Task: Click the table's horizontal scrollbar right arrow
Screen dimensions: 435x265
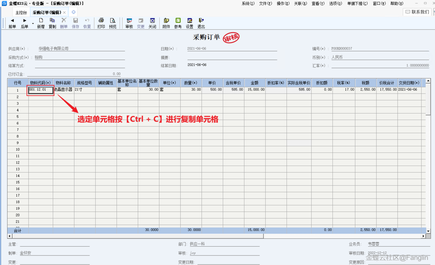Action: pyautogui.click(x=423, y=236)
